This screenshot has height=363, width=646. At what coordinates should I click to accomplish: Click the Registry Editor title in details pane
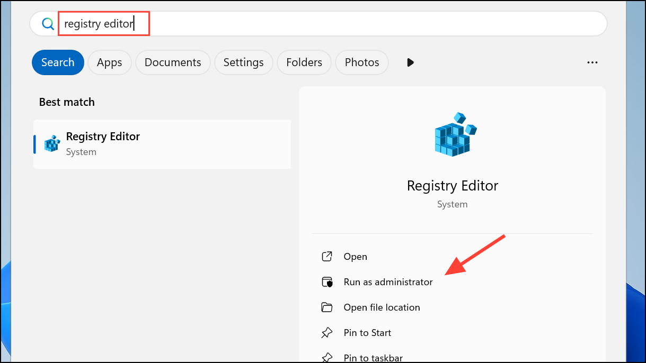[x=453, y=186]
